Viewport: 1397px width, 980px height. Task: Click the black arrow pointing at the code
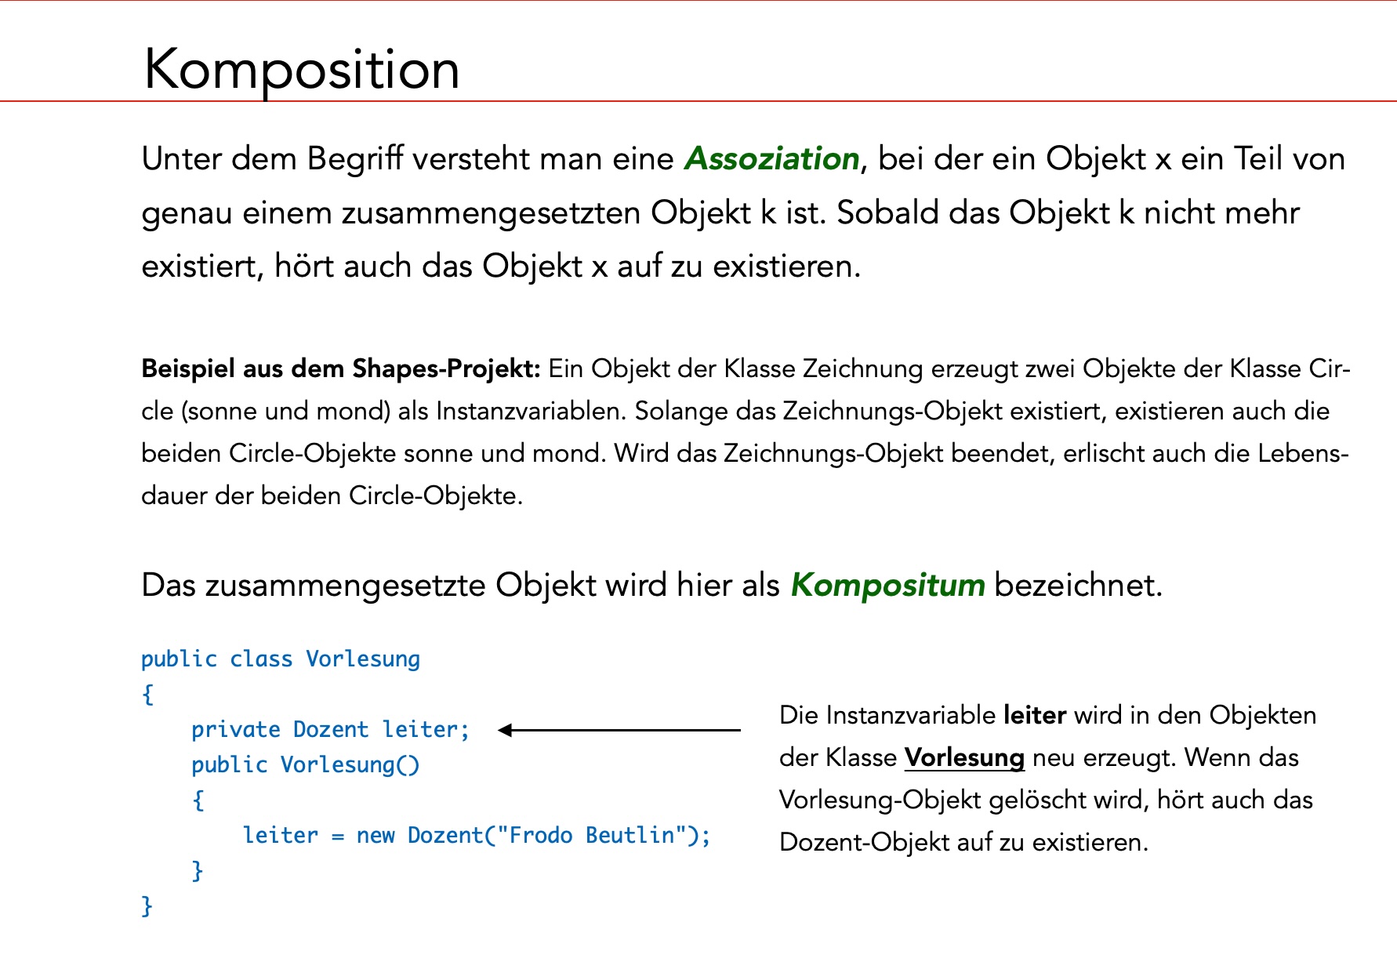click(619, 730)
